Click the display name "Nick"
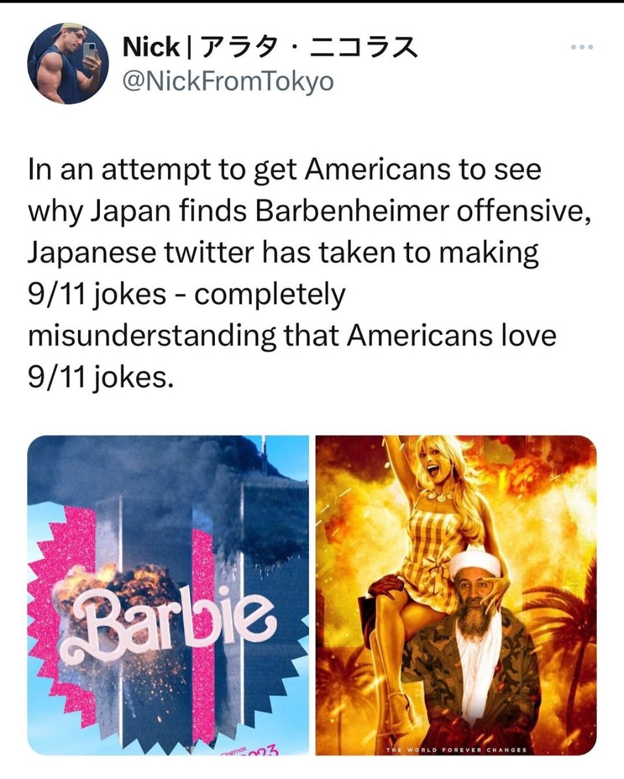Viewport: 624px width, 779px height. coord(151,47)
